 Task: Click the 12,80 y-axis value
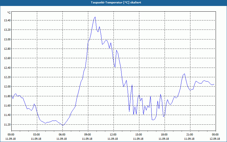(x=7, y=49)
